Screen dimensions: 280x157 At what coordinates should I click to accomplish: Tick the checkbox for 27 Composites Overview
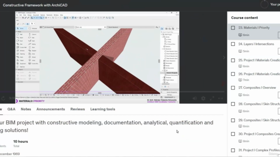point(233,88)
